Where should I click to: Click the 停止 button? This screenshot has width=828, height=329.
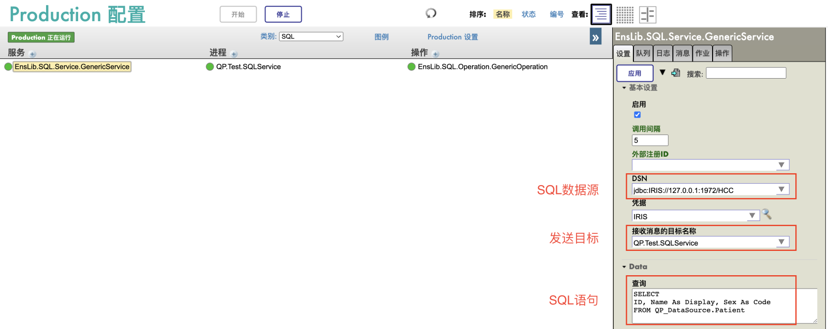pyautogui.click(x=283, y=14)
